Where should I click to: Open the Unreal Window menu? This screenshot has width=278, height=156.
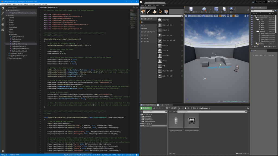coord(156,5)
